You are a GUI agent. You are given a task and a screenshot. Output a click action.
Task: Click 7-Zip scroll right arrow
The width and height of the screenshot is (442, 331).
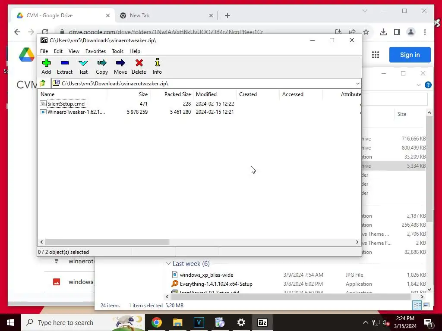(x=357, y=242)
